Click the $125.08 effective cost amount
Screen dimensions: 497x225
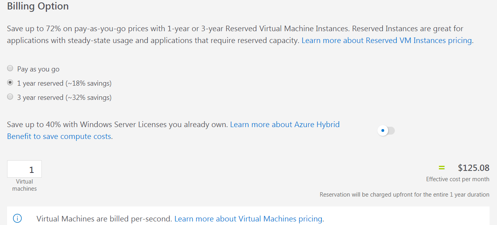473,168
